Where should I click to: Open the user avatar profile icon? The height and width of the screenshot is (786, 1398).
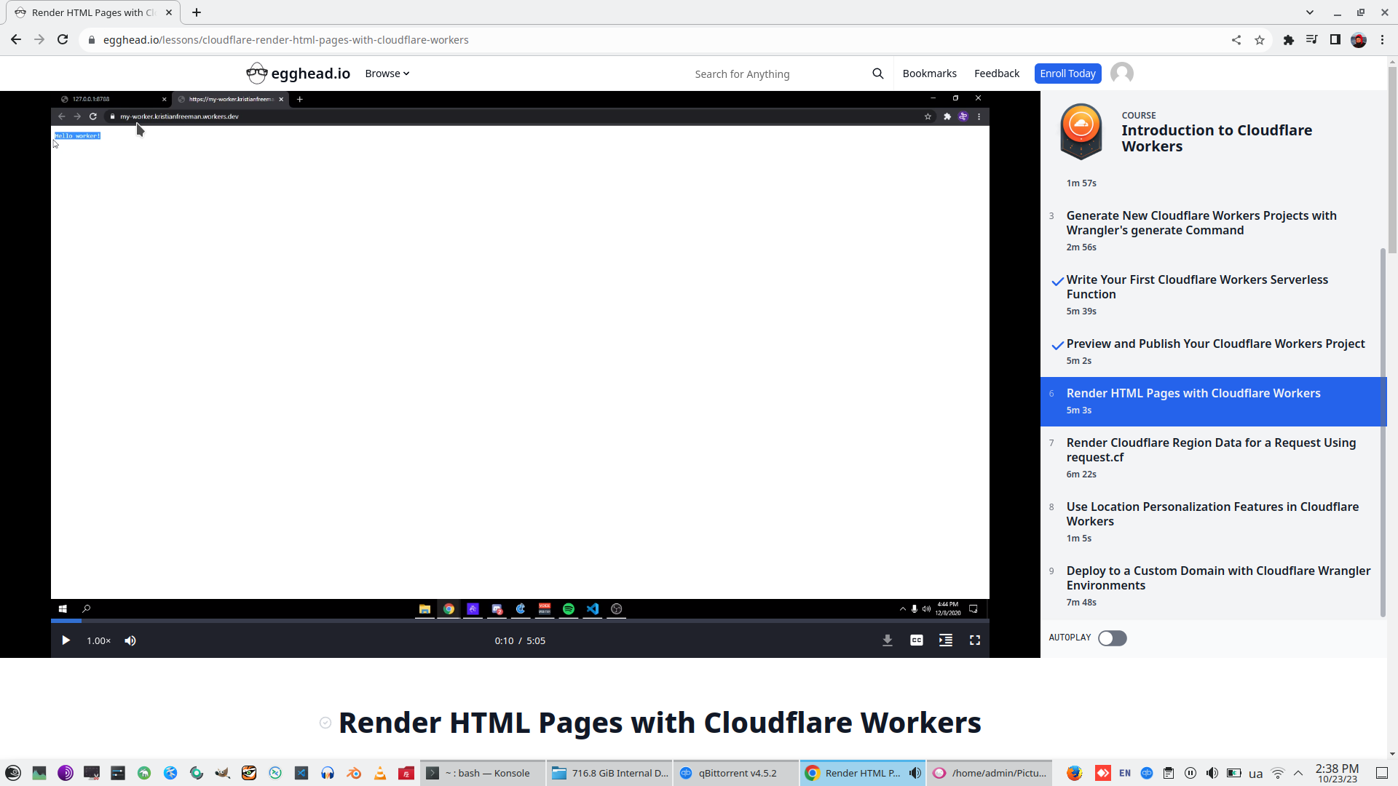coord(1122,74)
